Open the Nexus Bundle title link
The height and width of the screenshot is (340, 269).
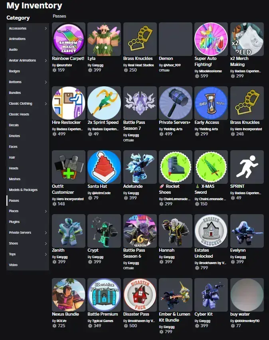pyautogui.click(x=65, y=314)
